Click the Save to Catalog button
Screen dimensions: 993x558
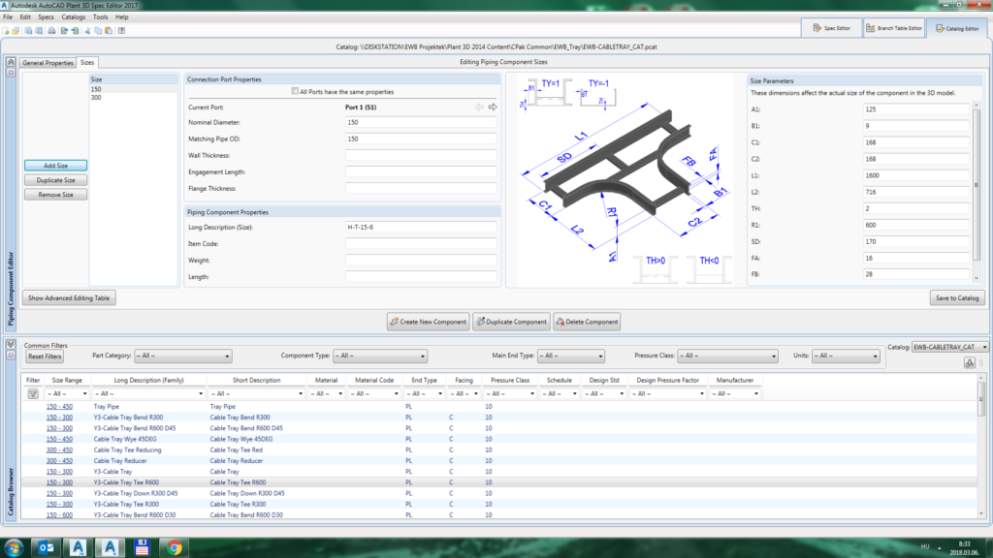click(957, 298)
